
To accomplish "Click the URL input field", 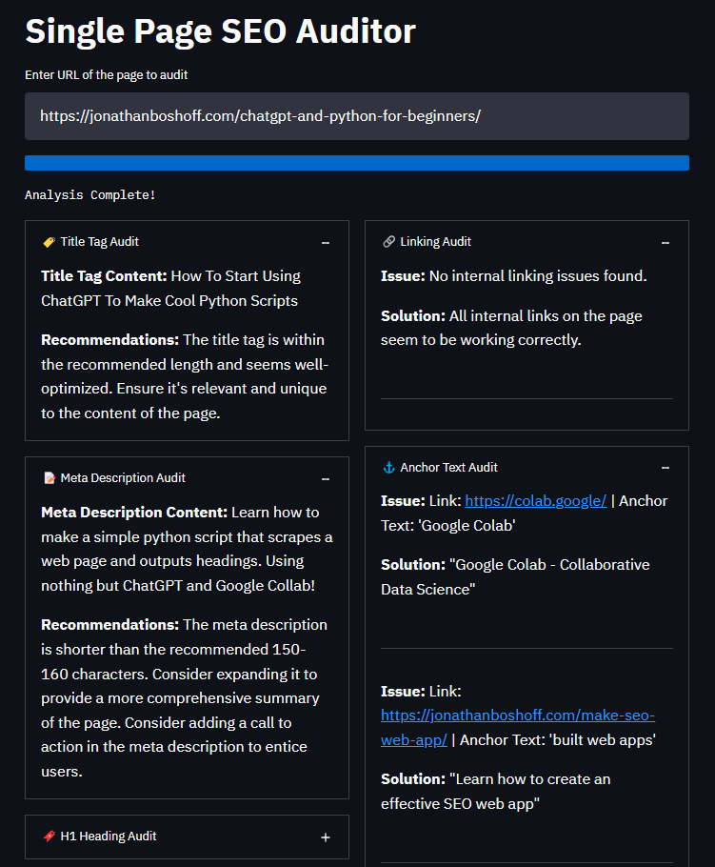I will point(357,114).
